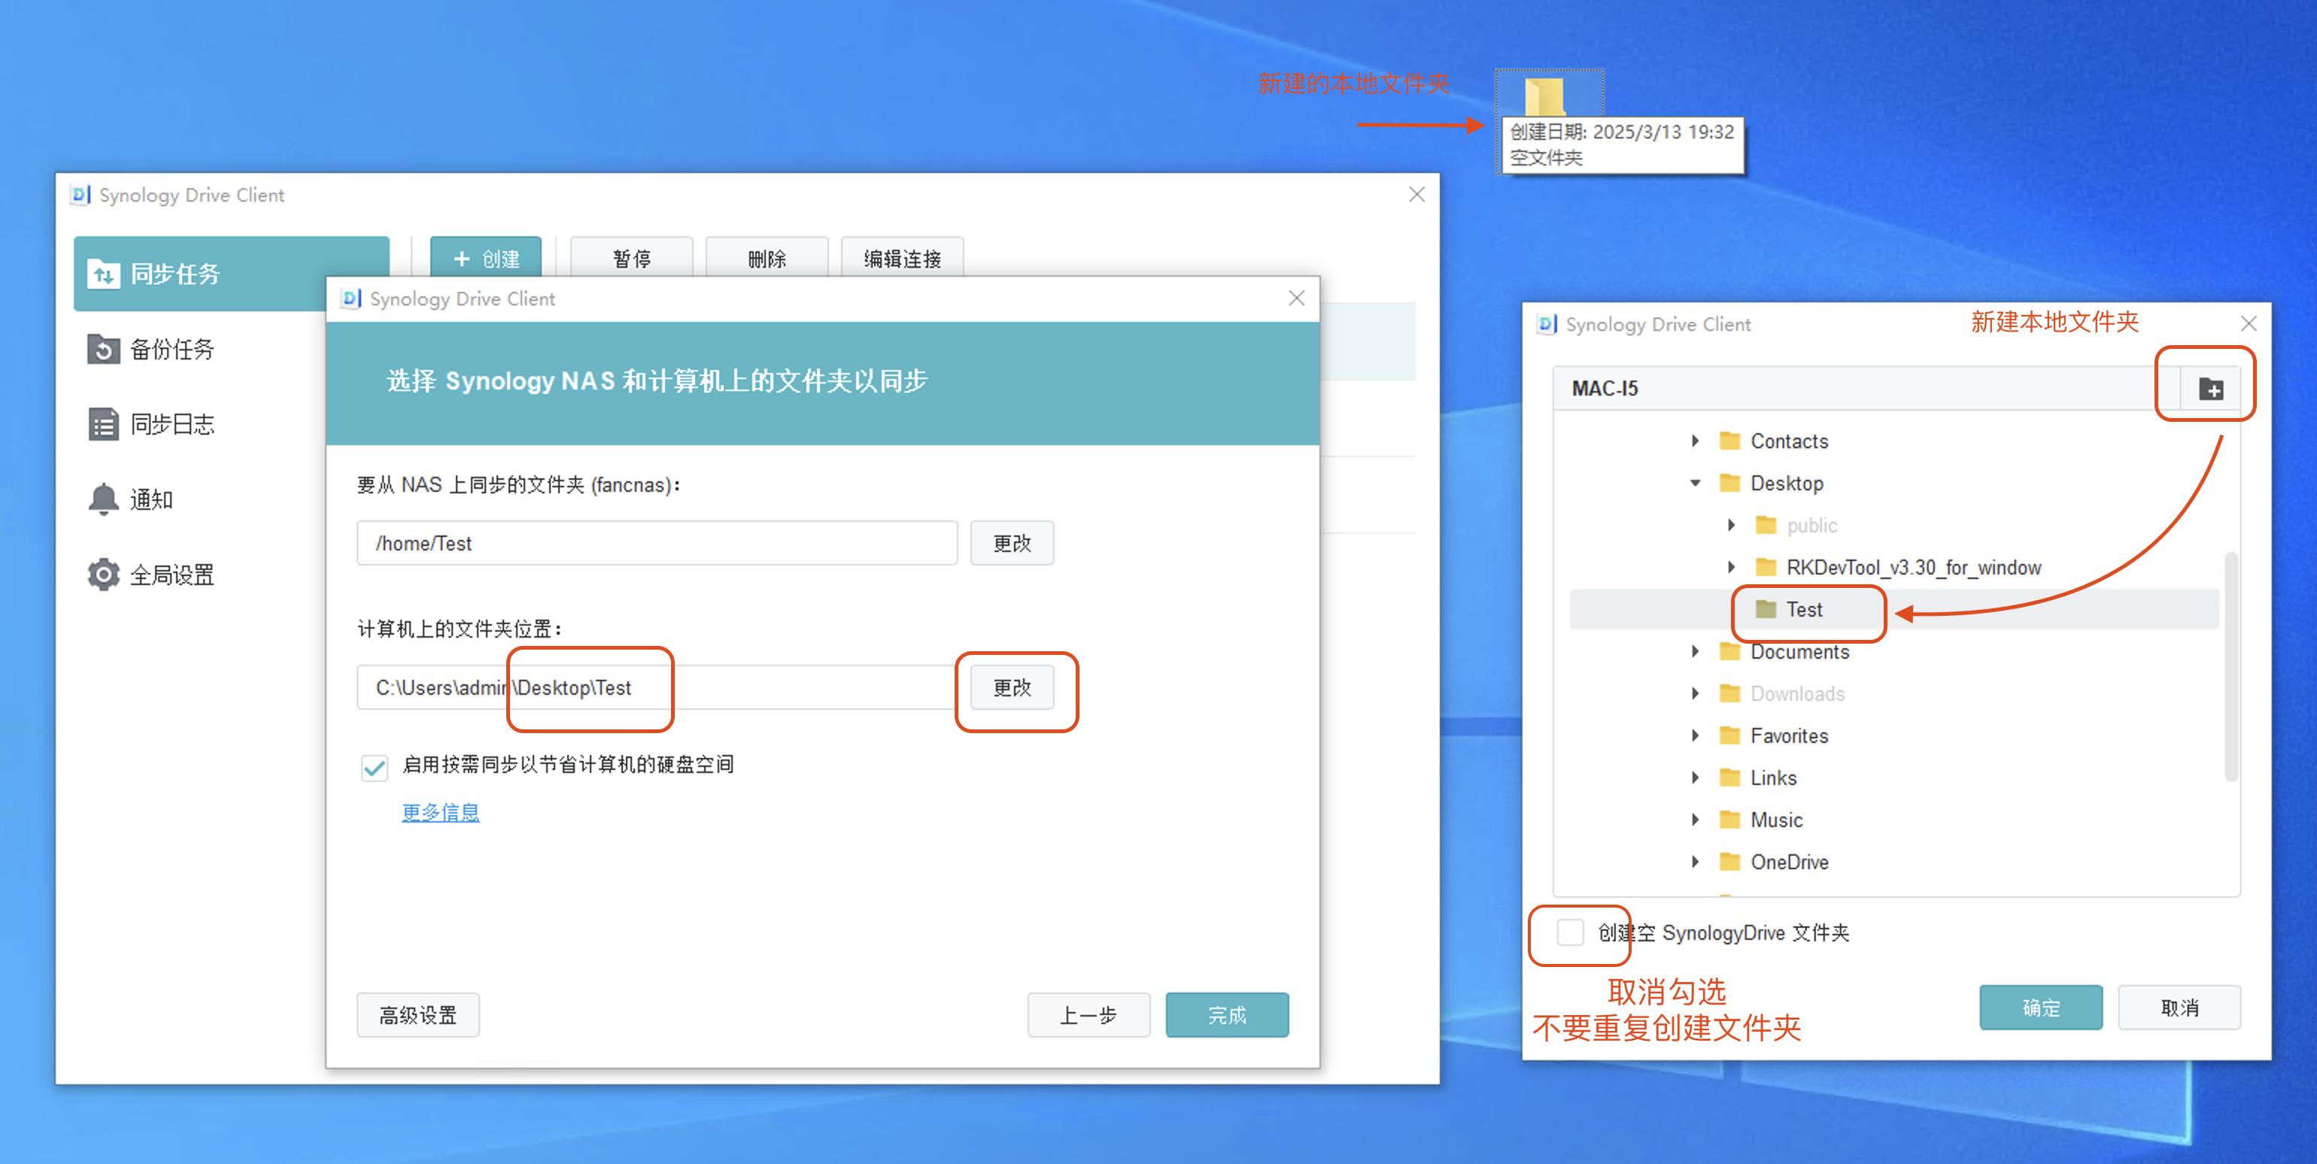Click the Finish (完成) button

1227,1015
